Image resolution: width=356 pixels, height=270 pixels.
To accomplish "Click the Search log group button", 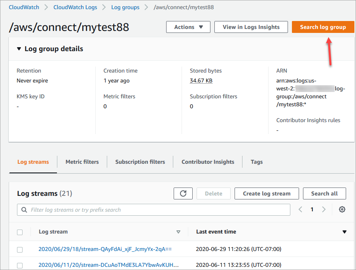I will pos(323,27).
